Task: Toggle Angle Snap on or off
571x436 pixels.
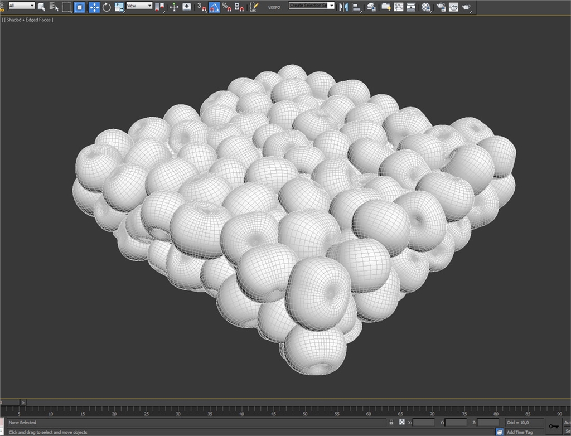Action: 214,7
